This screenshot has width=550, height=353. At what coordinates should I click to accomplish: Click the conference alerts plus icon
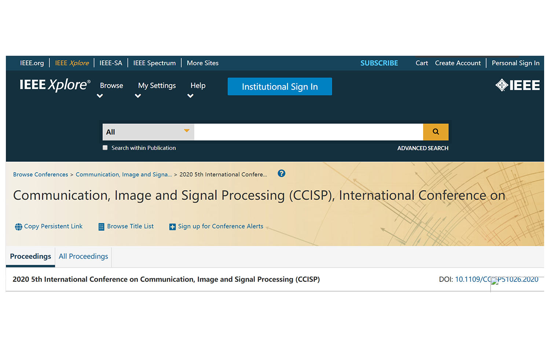[x=172, y=227]
